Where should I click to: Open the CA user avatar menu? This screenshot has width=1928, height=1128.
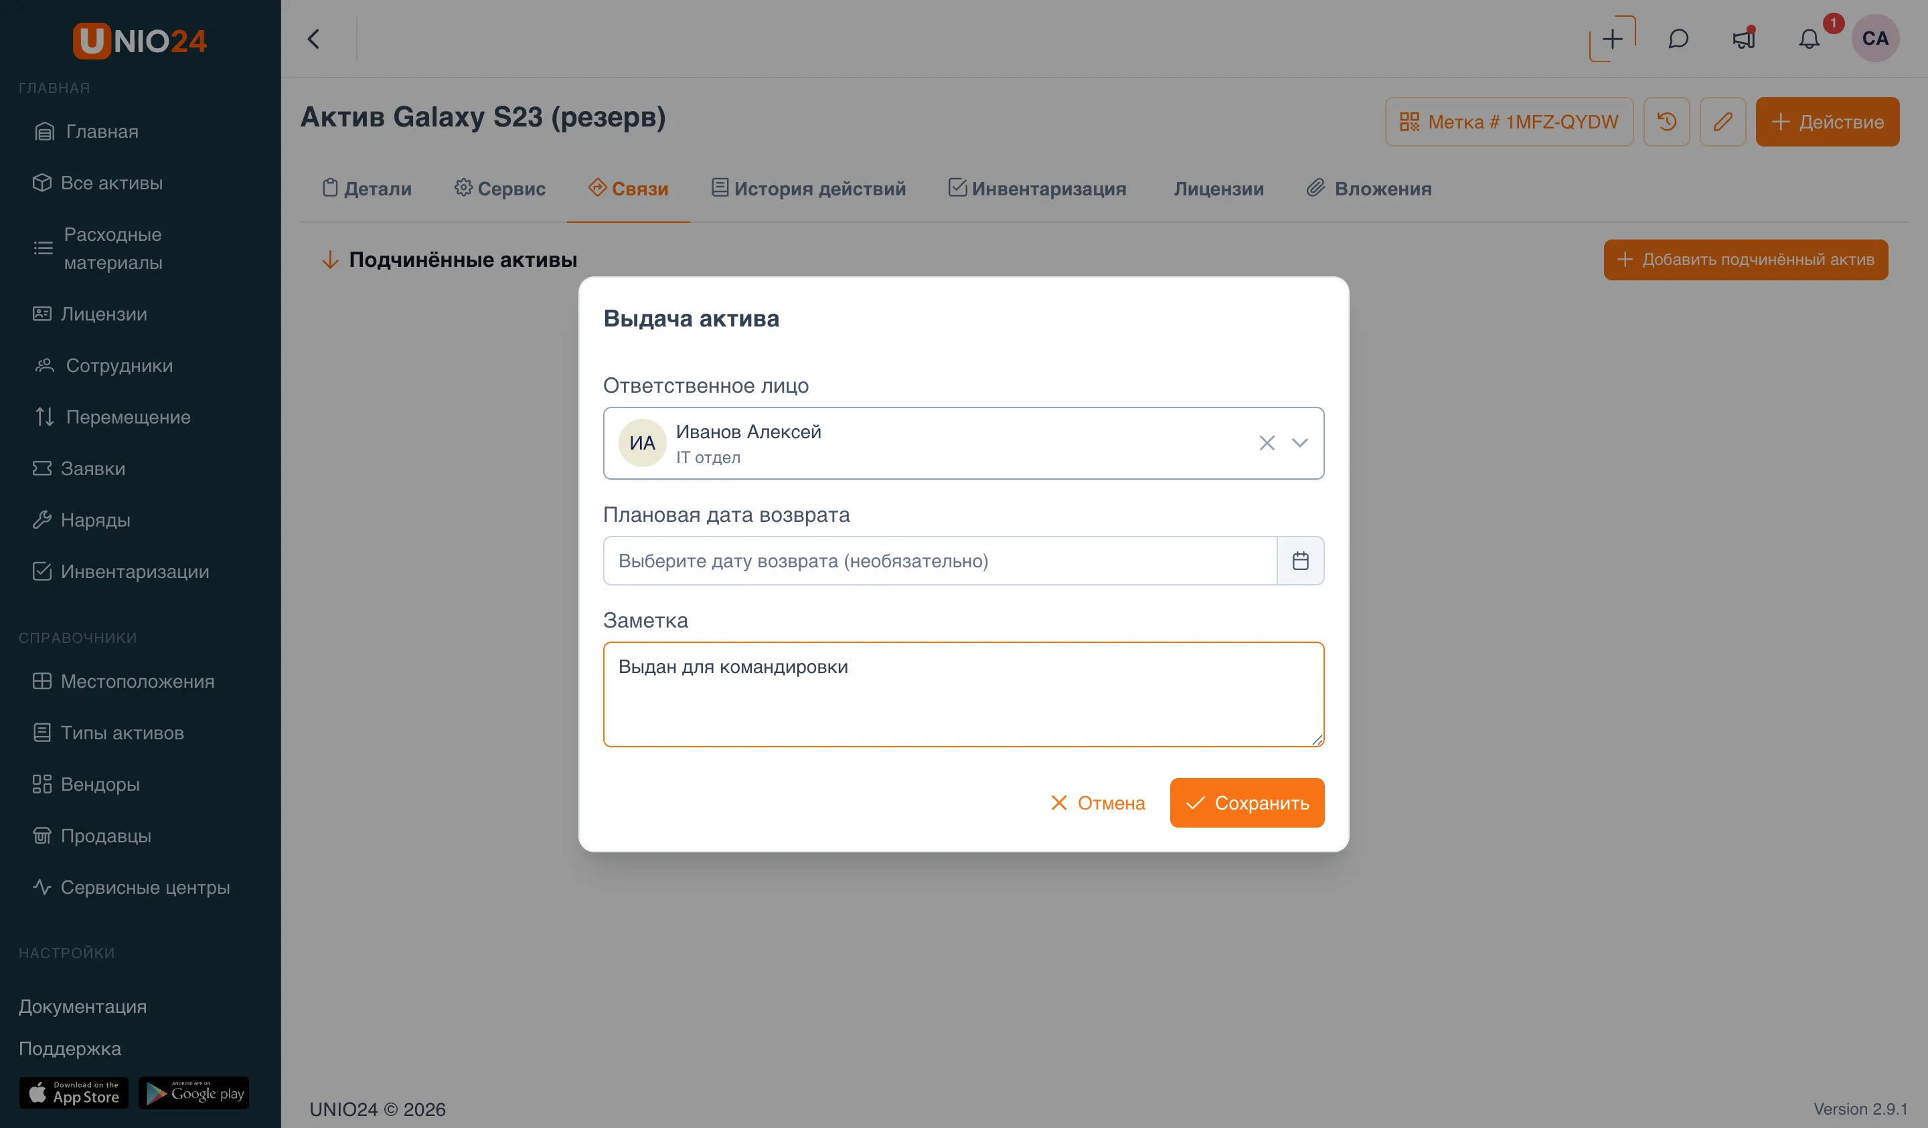(1874, 38)
